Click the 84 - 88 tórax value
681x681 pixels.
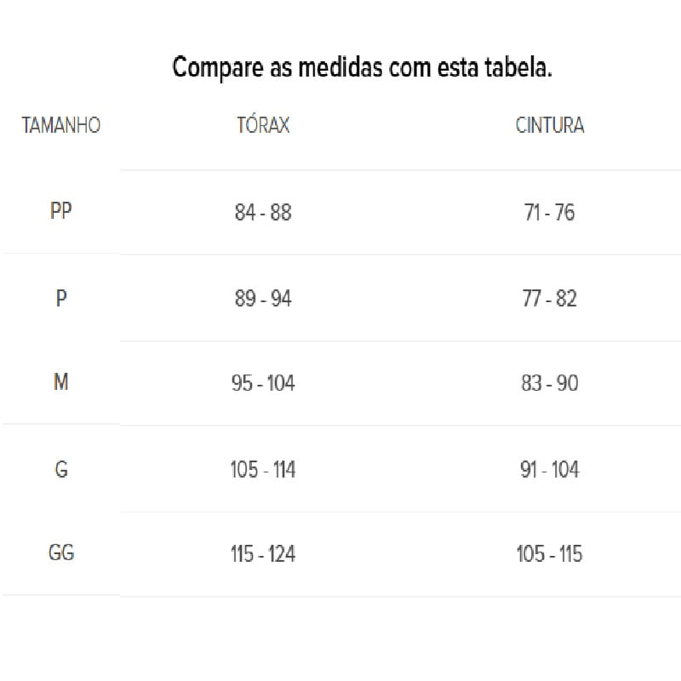(x=263, y=212)
